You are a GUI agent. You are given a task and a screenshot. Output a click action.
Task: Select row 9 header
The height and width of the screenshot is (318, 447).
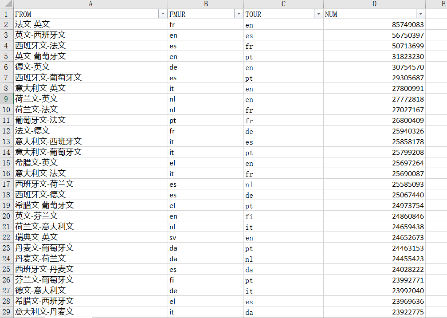6,99
